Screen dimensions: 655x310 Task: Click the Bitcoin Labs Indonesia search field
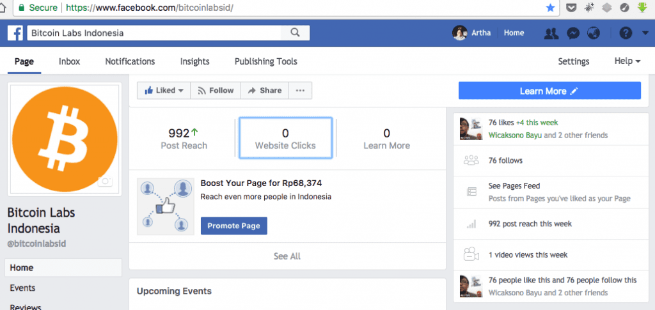pos(157,33)
